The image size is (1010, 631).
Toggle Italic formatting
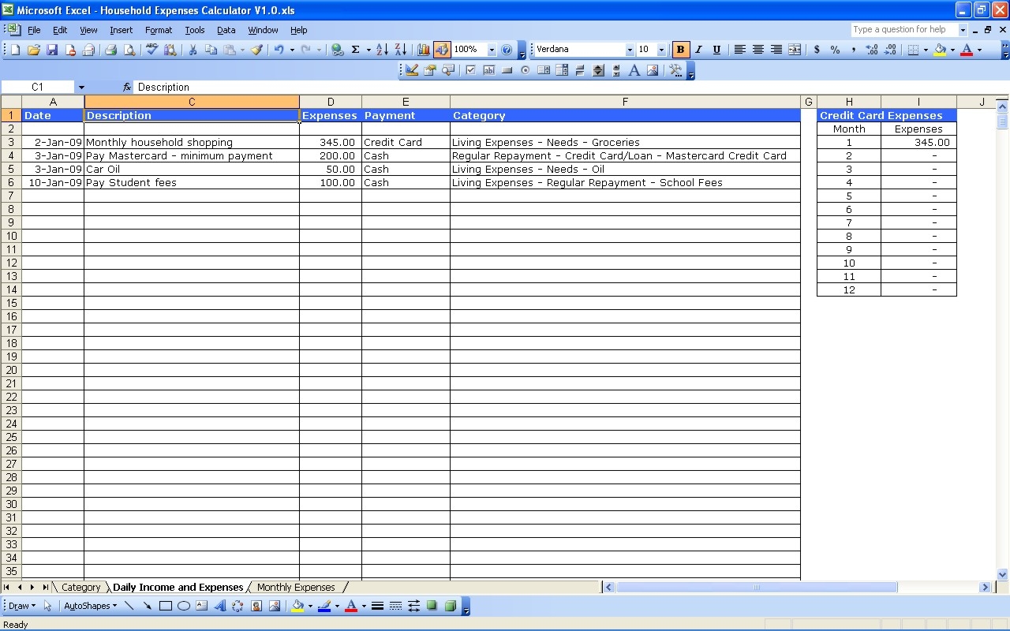699,49
